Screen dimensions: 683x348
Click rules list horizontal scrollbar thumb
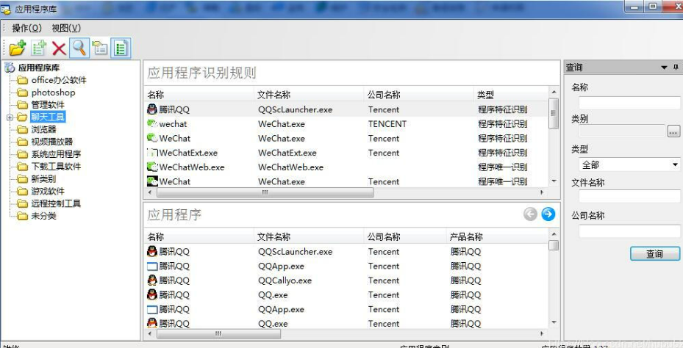tap(265, 192)
